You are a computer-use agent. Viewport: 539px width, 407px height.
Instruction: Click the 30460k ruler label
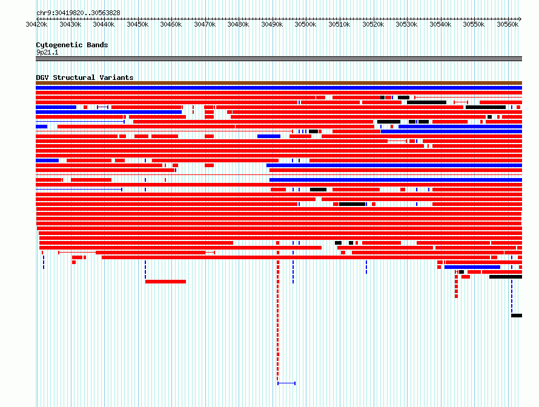click(171, 24)
